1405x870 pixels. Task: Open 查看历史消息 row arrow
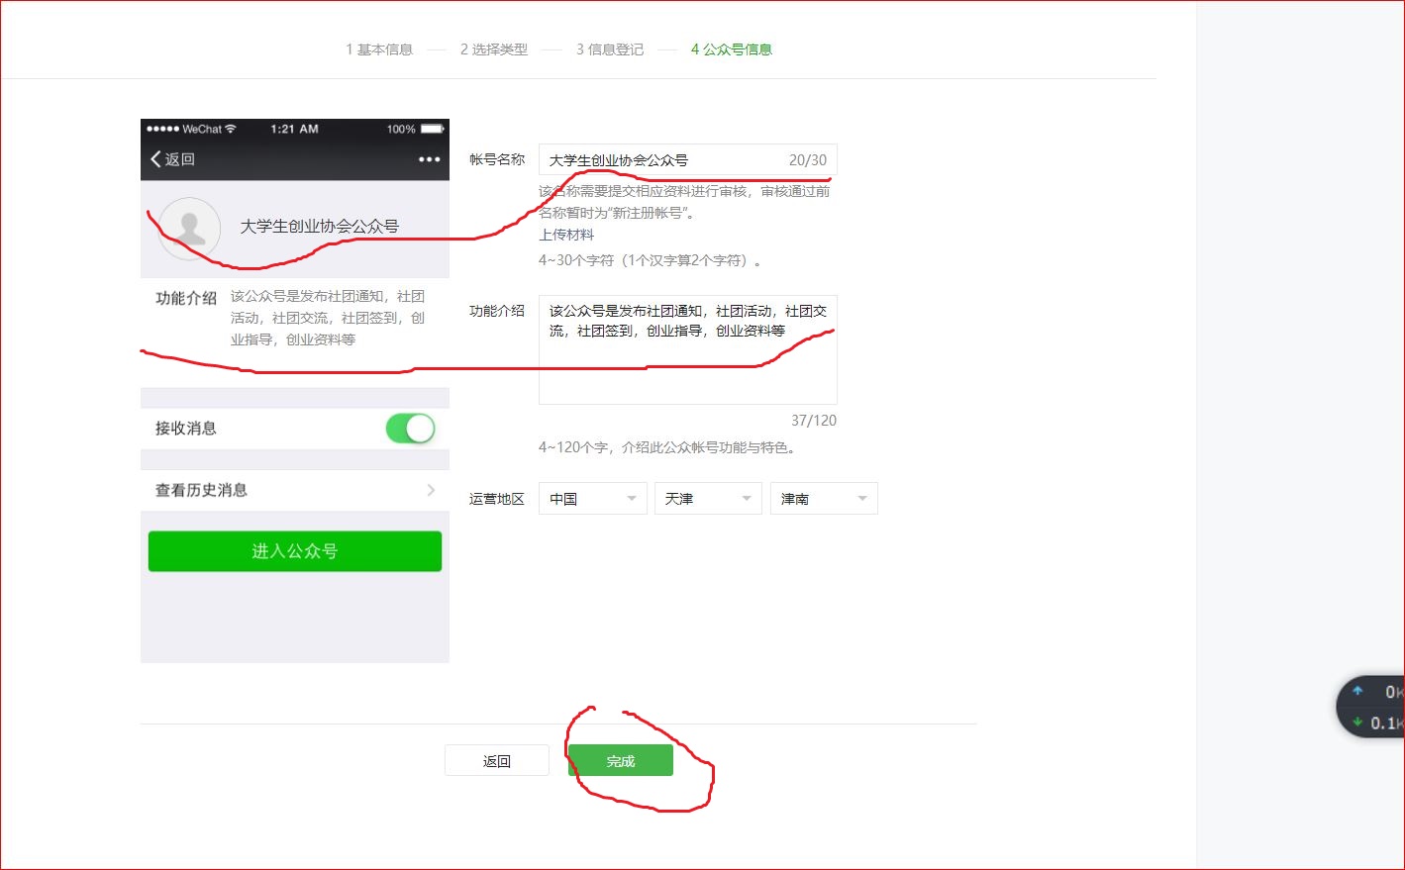431,490
